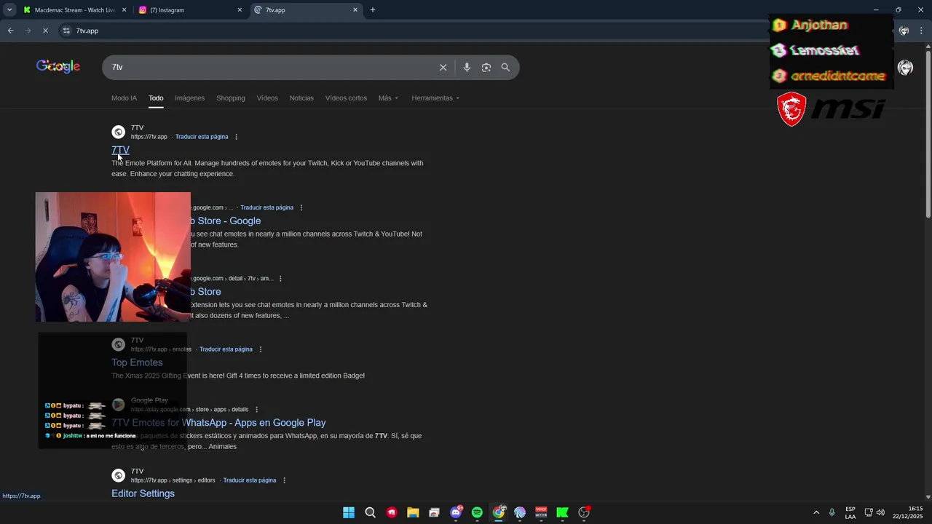Close the Instagram tab
Image resolution: width=932 pixels, height=524 pixels.
[x=240, y=10]
